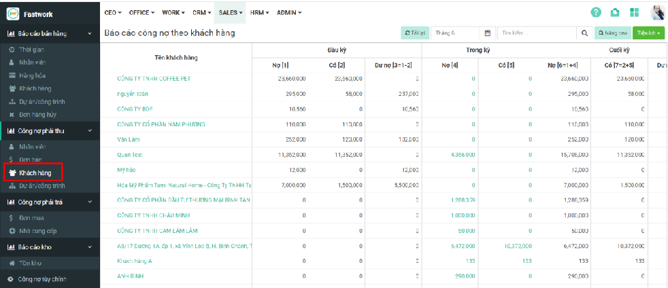Image resolution: width=668 pixels, height=288 pixels.
Task: Collapse the Công nợ phải thu section
Action: tap(90, 131)
